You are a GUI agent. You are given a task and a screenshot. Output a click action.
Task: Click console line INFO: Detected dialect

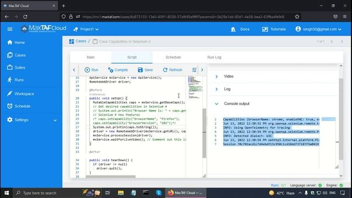[x=248, y=136]
